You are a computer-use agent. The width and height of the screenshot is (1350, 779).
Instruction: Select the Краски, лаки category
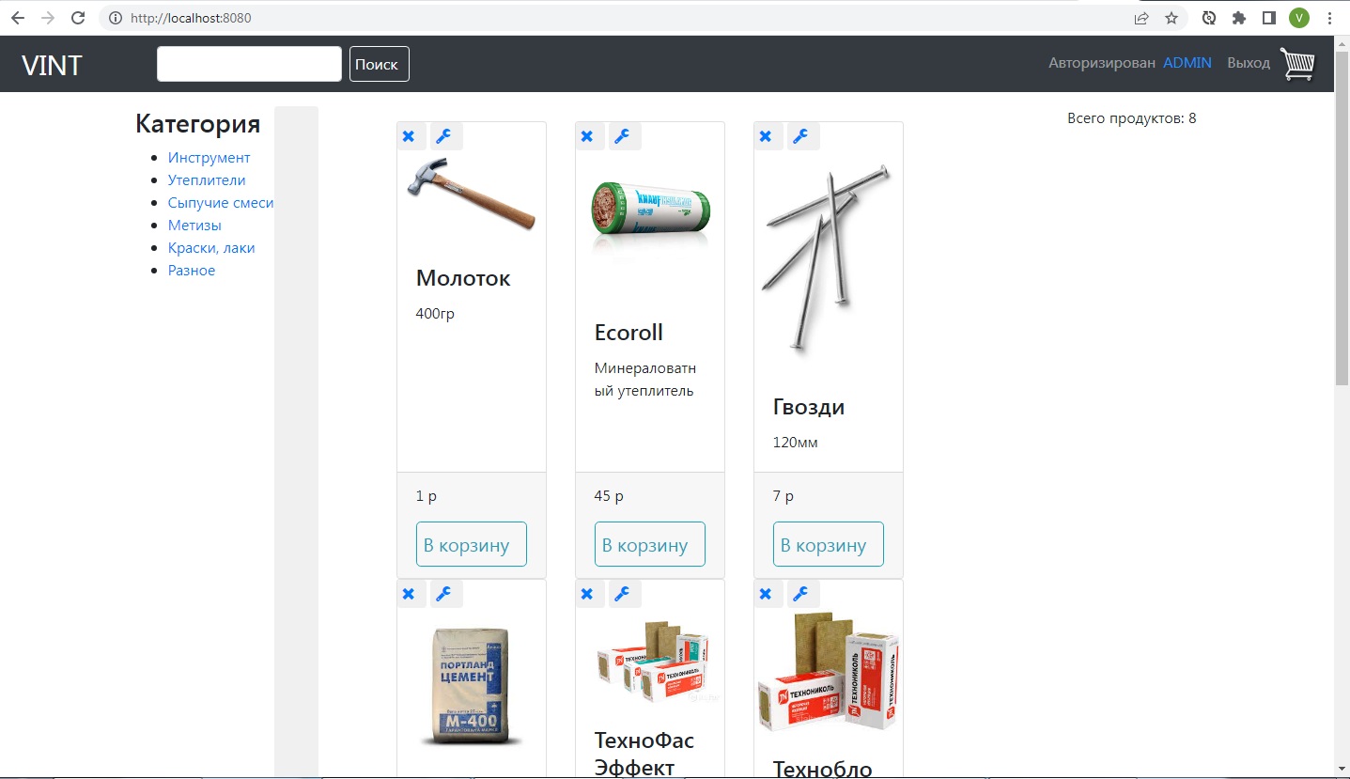[211, 248]
